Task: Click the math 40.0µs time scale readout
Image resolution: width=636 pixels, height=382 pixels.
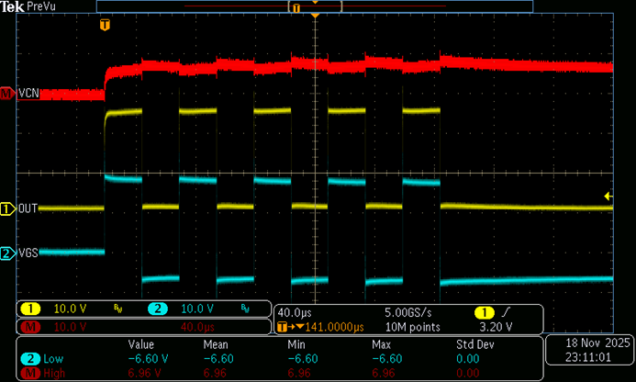Action: pyautogui.click(x=197, y=327)
